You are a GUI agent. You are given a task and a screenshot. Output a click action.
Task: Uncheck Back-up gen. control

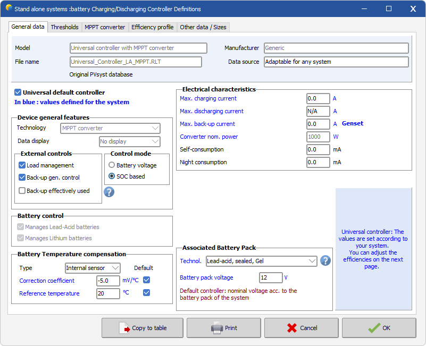[x=22, y=178]
